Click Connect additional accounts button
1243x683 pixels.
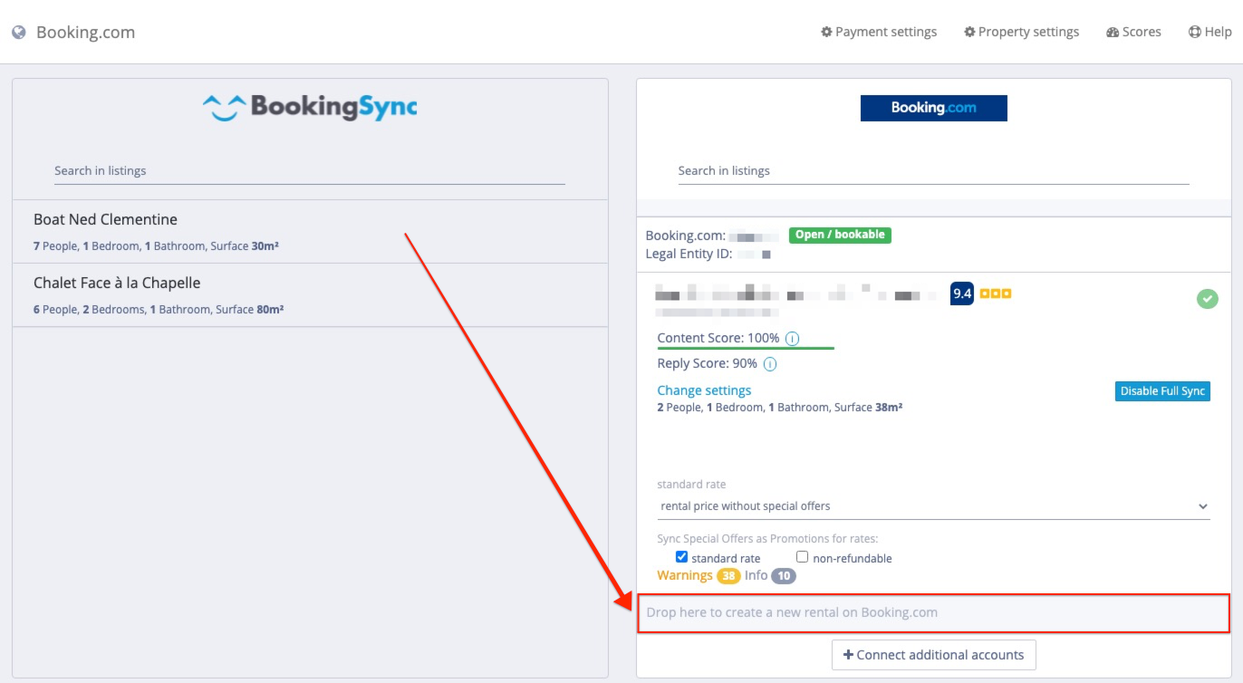click(x=933, y=655)
